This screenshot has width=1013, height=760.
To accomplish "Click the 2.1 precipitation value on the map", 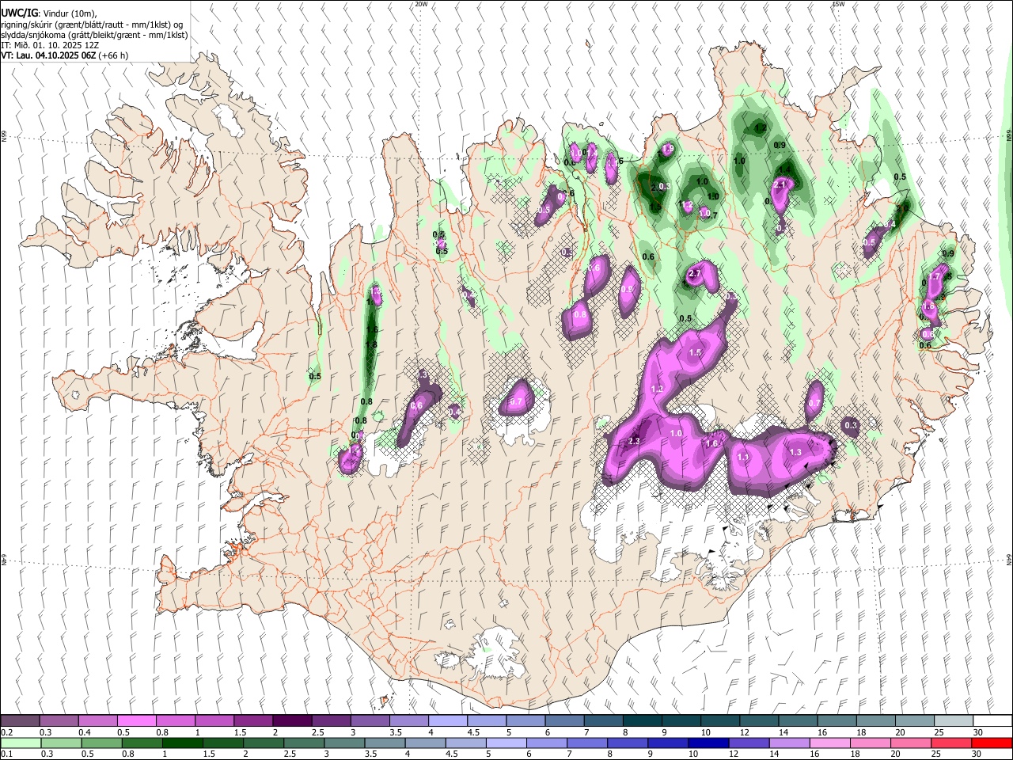I will [x=780, y=185].
